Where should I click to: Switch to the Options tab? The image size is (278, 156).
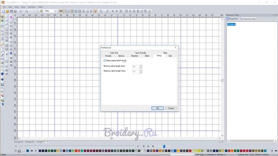tap(121, 56)
